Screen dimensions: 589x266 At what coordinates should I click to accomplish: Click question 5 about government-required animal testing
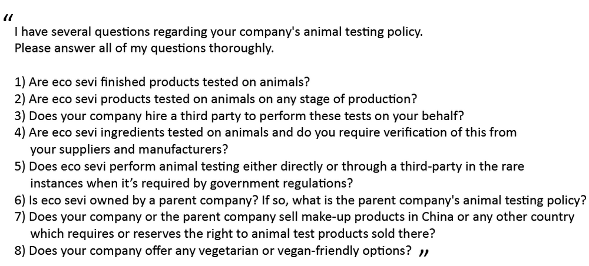pos(269,166)
